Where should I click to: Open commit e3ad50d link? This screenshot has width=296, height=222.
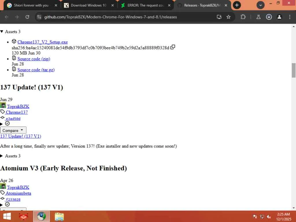point(13,119)
